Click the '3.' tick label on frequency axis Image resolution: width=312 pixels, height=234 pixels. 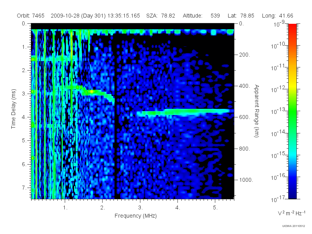(140, 208)
